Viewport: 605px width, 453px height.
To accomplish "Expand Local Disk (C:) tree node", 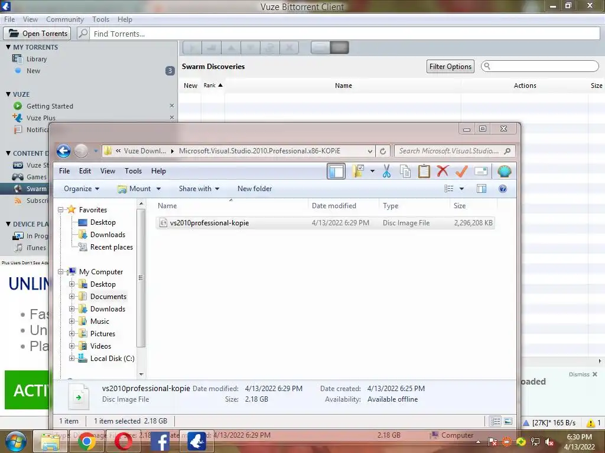I will tap(71, 359).
